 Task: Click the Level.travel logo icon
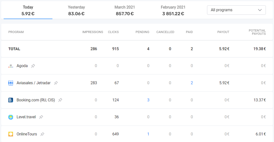10,117
